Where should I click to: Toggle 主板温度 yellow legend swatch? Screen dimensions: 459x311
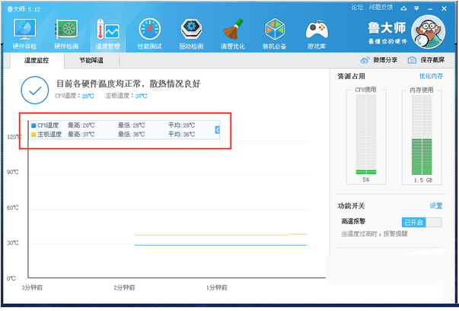(33, 135)
